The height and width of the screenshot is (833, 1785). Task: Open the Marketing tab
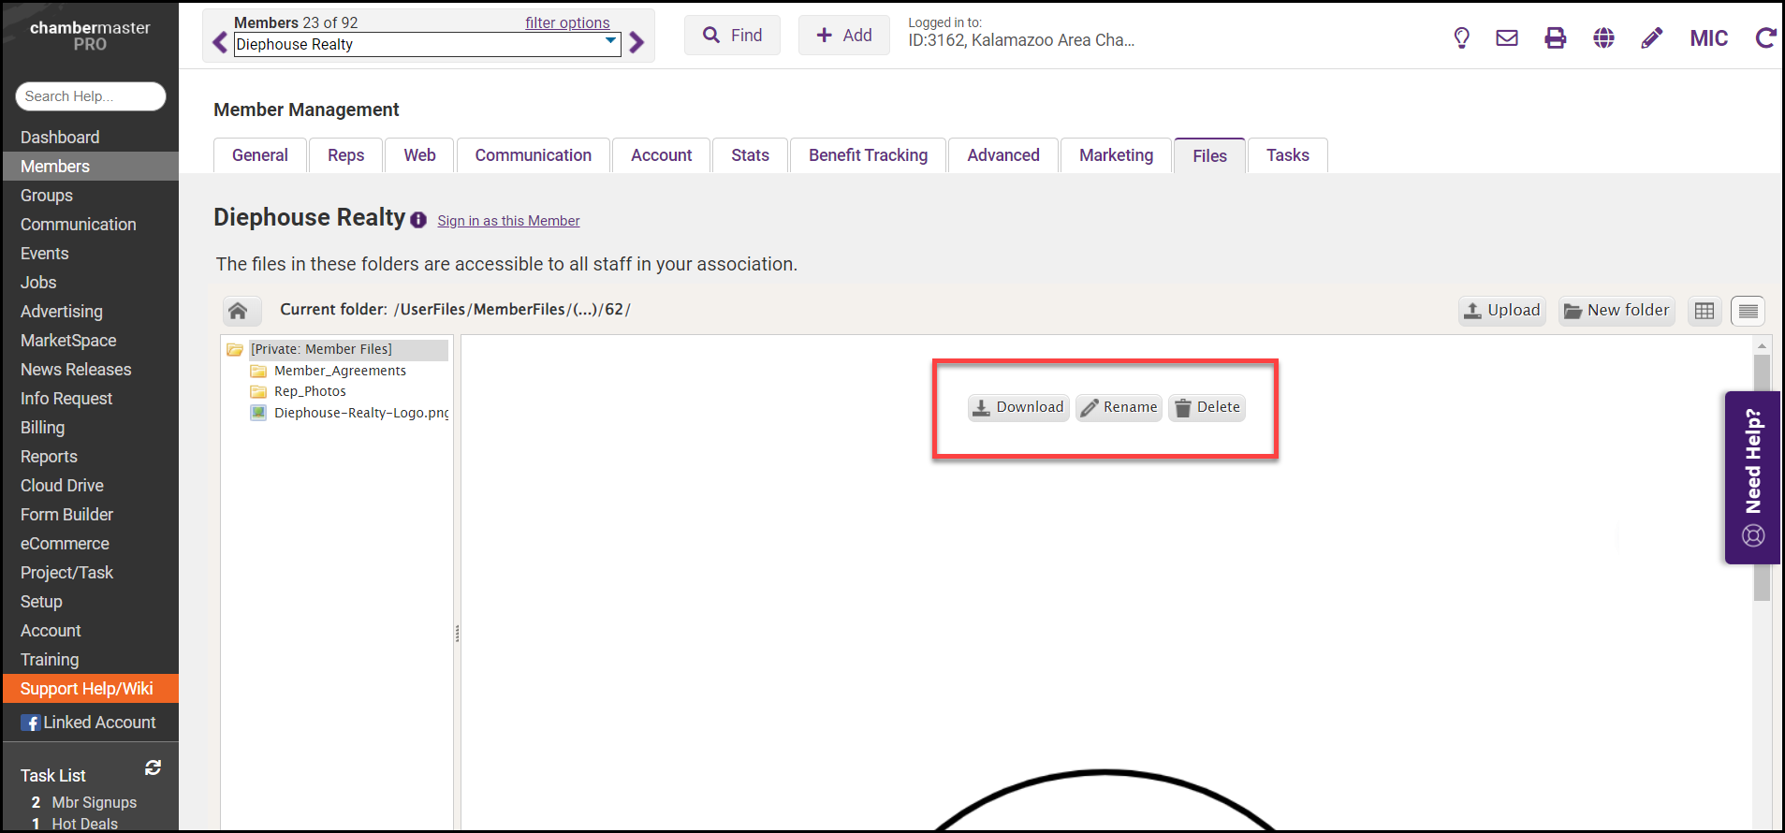pyautogui.click(x=1117, y=155)
